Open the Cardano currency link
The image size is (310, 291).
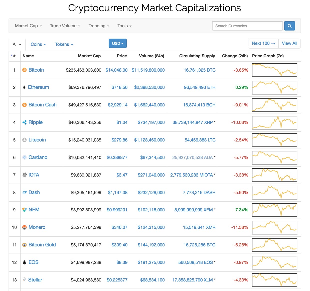pyautogui.click(x=38, y=157)
